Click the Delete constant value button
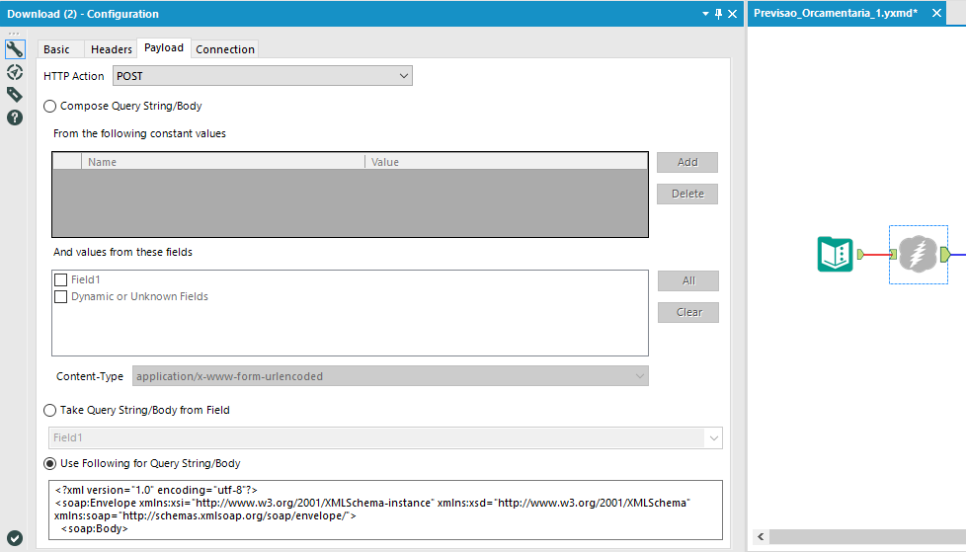Screen dimensions: 966x552 pyautogui.click(x=687, y=194)
